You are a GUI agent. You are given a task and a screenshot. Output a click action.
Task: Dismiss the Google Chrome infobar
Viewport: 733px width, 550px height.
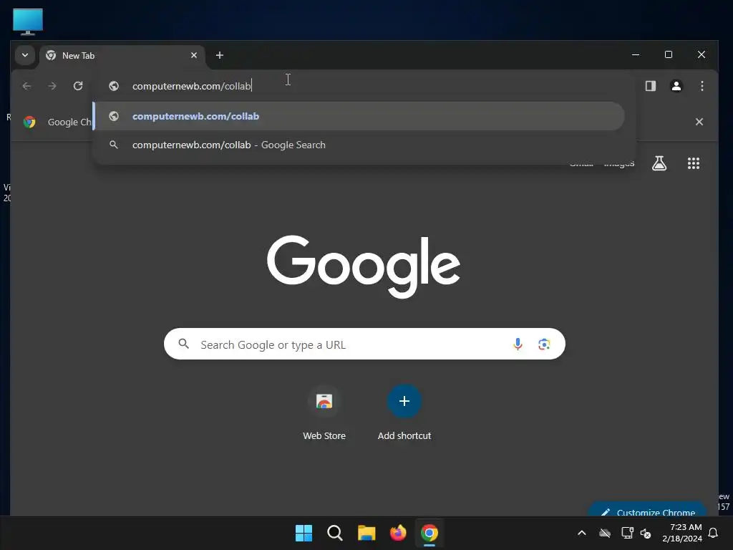coord(699,122)
